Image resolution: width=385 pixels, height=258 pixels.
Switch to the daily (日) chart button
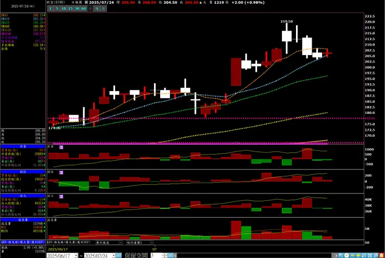(91, 8)
